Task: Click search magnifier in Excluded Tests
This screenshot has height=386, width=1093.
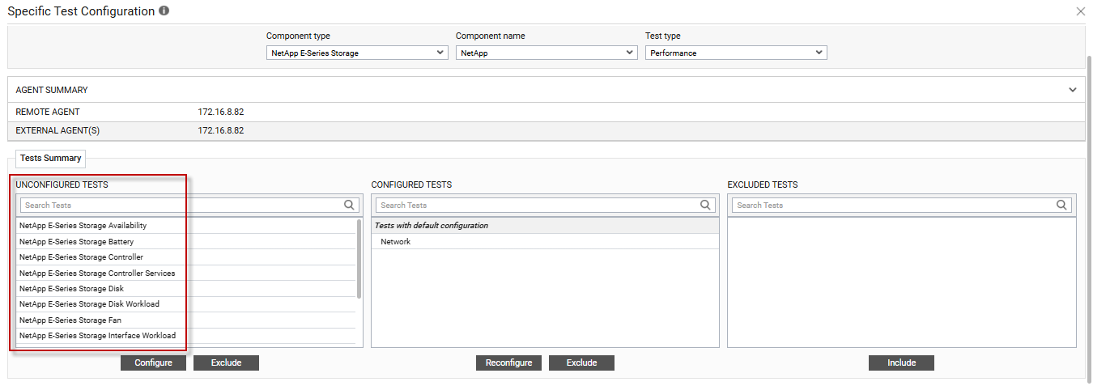Action: point(1062,205)
